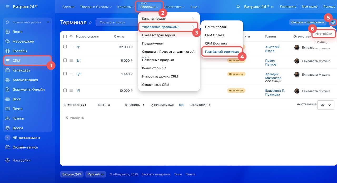Select Управление продажами in the Продажи menu

click(169, 27)
